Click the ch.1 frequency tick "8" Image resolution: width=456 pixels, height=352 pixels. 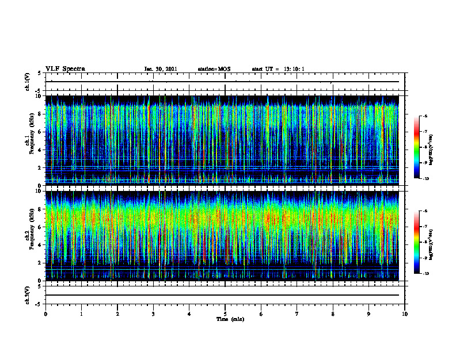click(x=40, y=114)
